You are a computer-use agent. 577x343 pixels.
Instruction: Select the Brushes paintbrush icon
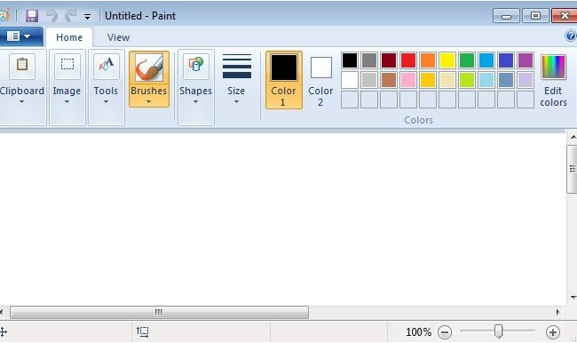pyautogui.click(x=149, y=68)
